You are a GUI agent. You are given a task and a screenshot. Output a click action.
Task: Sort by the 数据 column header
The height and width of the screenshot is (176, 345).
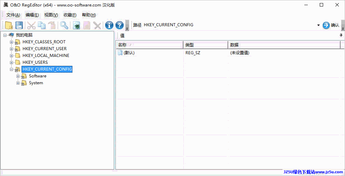pyautogui.click(x=284, y=45)
